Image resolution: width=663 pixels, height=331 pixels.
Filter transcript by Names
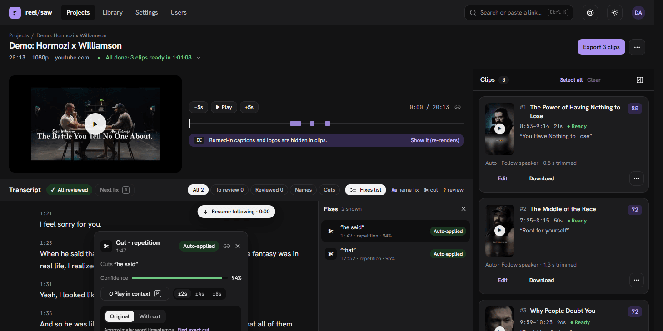pos(304,190)
